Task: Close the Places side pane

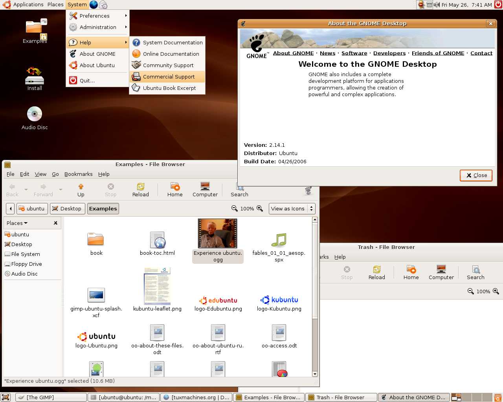Action: tap(55, 223)
